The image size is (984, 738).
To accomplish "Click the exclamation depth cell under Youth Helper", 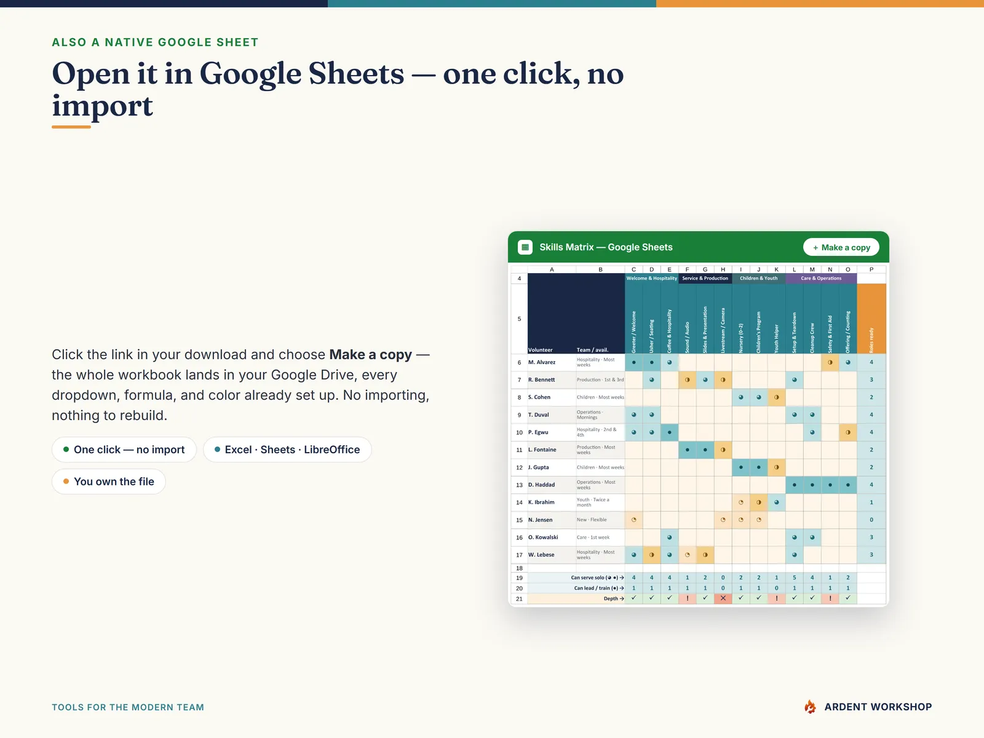I will 776,599.
